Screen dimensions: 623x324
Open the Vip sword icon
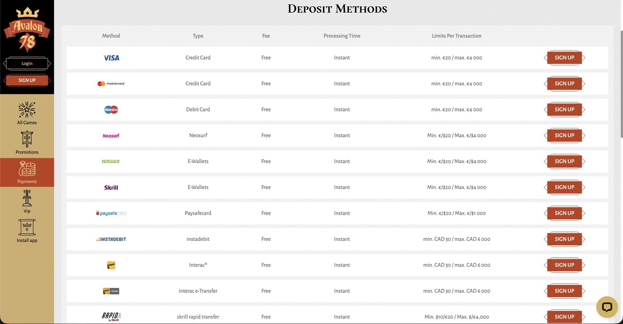[x=27, y=198]
